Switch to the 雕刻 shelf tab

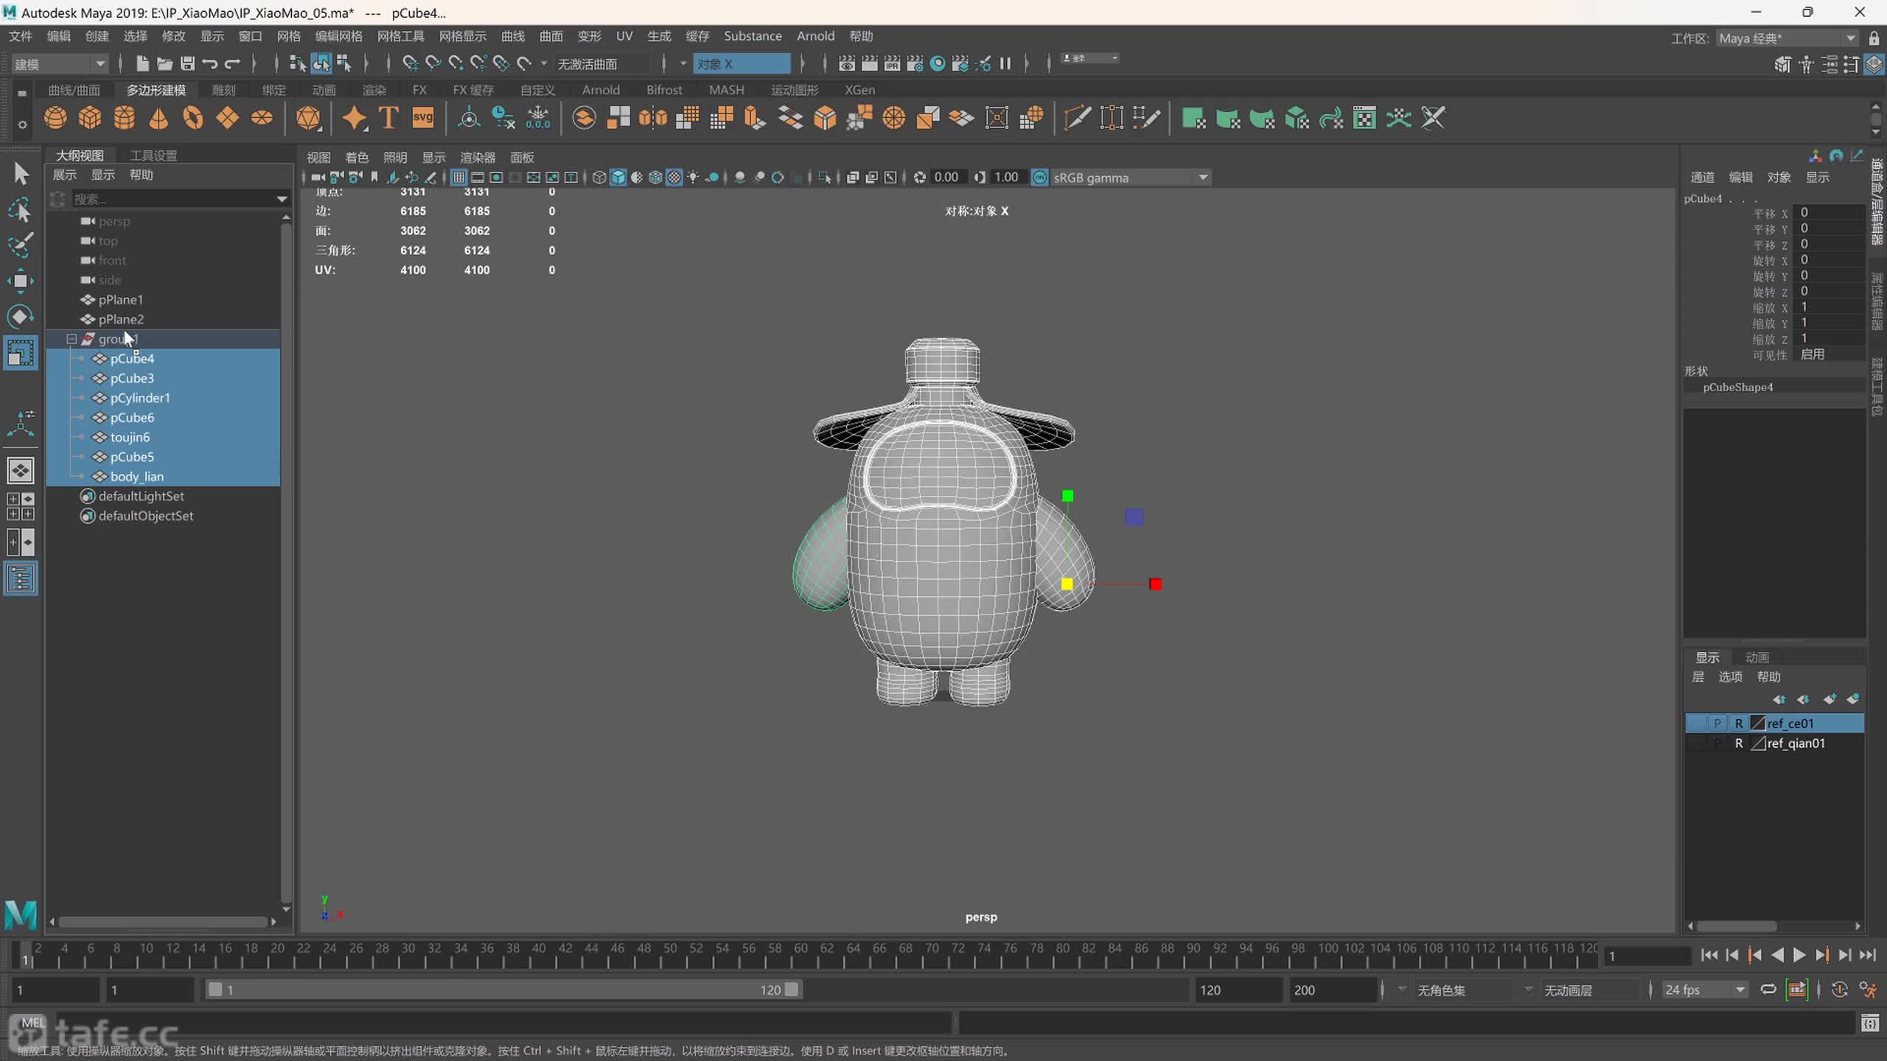pos(223,90)
